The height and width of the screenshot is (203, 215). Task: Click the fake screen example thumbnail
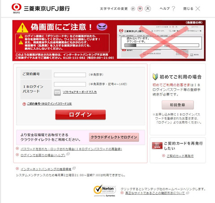(x=160, y=42)
